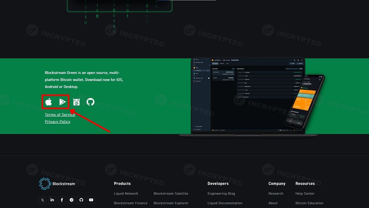The width and height of the screenshot is (369, 208).
Task: Click the Blockstream logo in the footer
Action: click(57, 184)
